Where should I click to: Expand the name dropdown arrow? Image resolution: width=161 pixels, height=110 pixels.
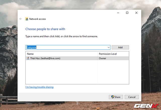click(108, 47)
